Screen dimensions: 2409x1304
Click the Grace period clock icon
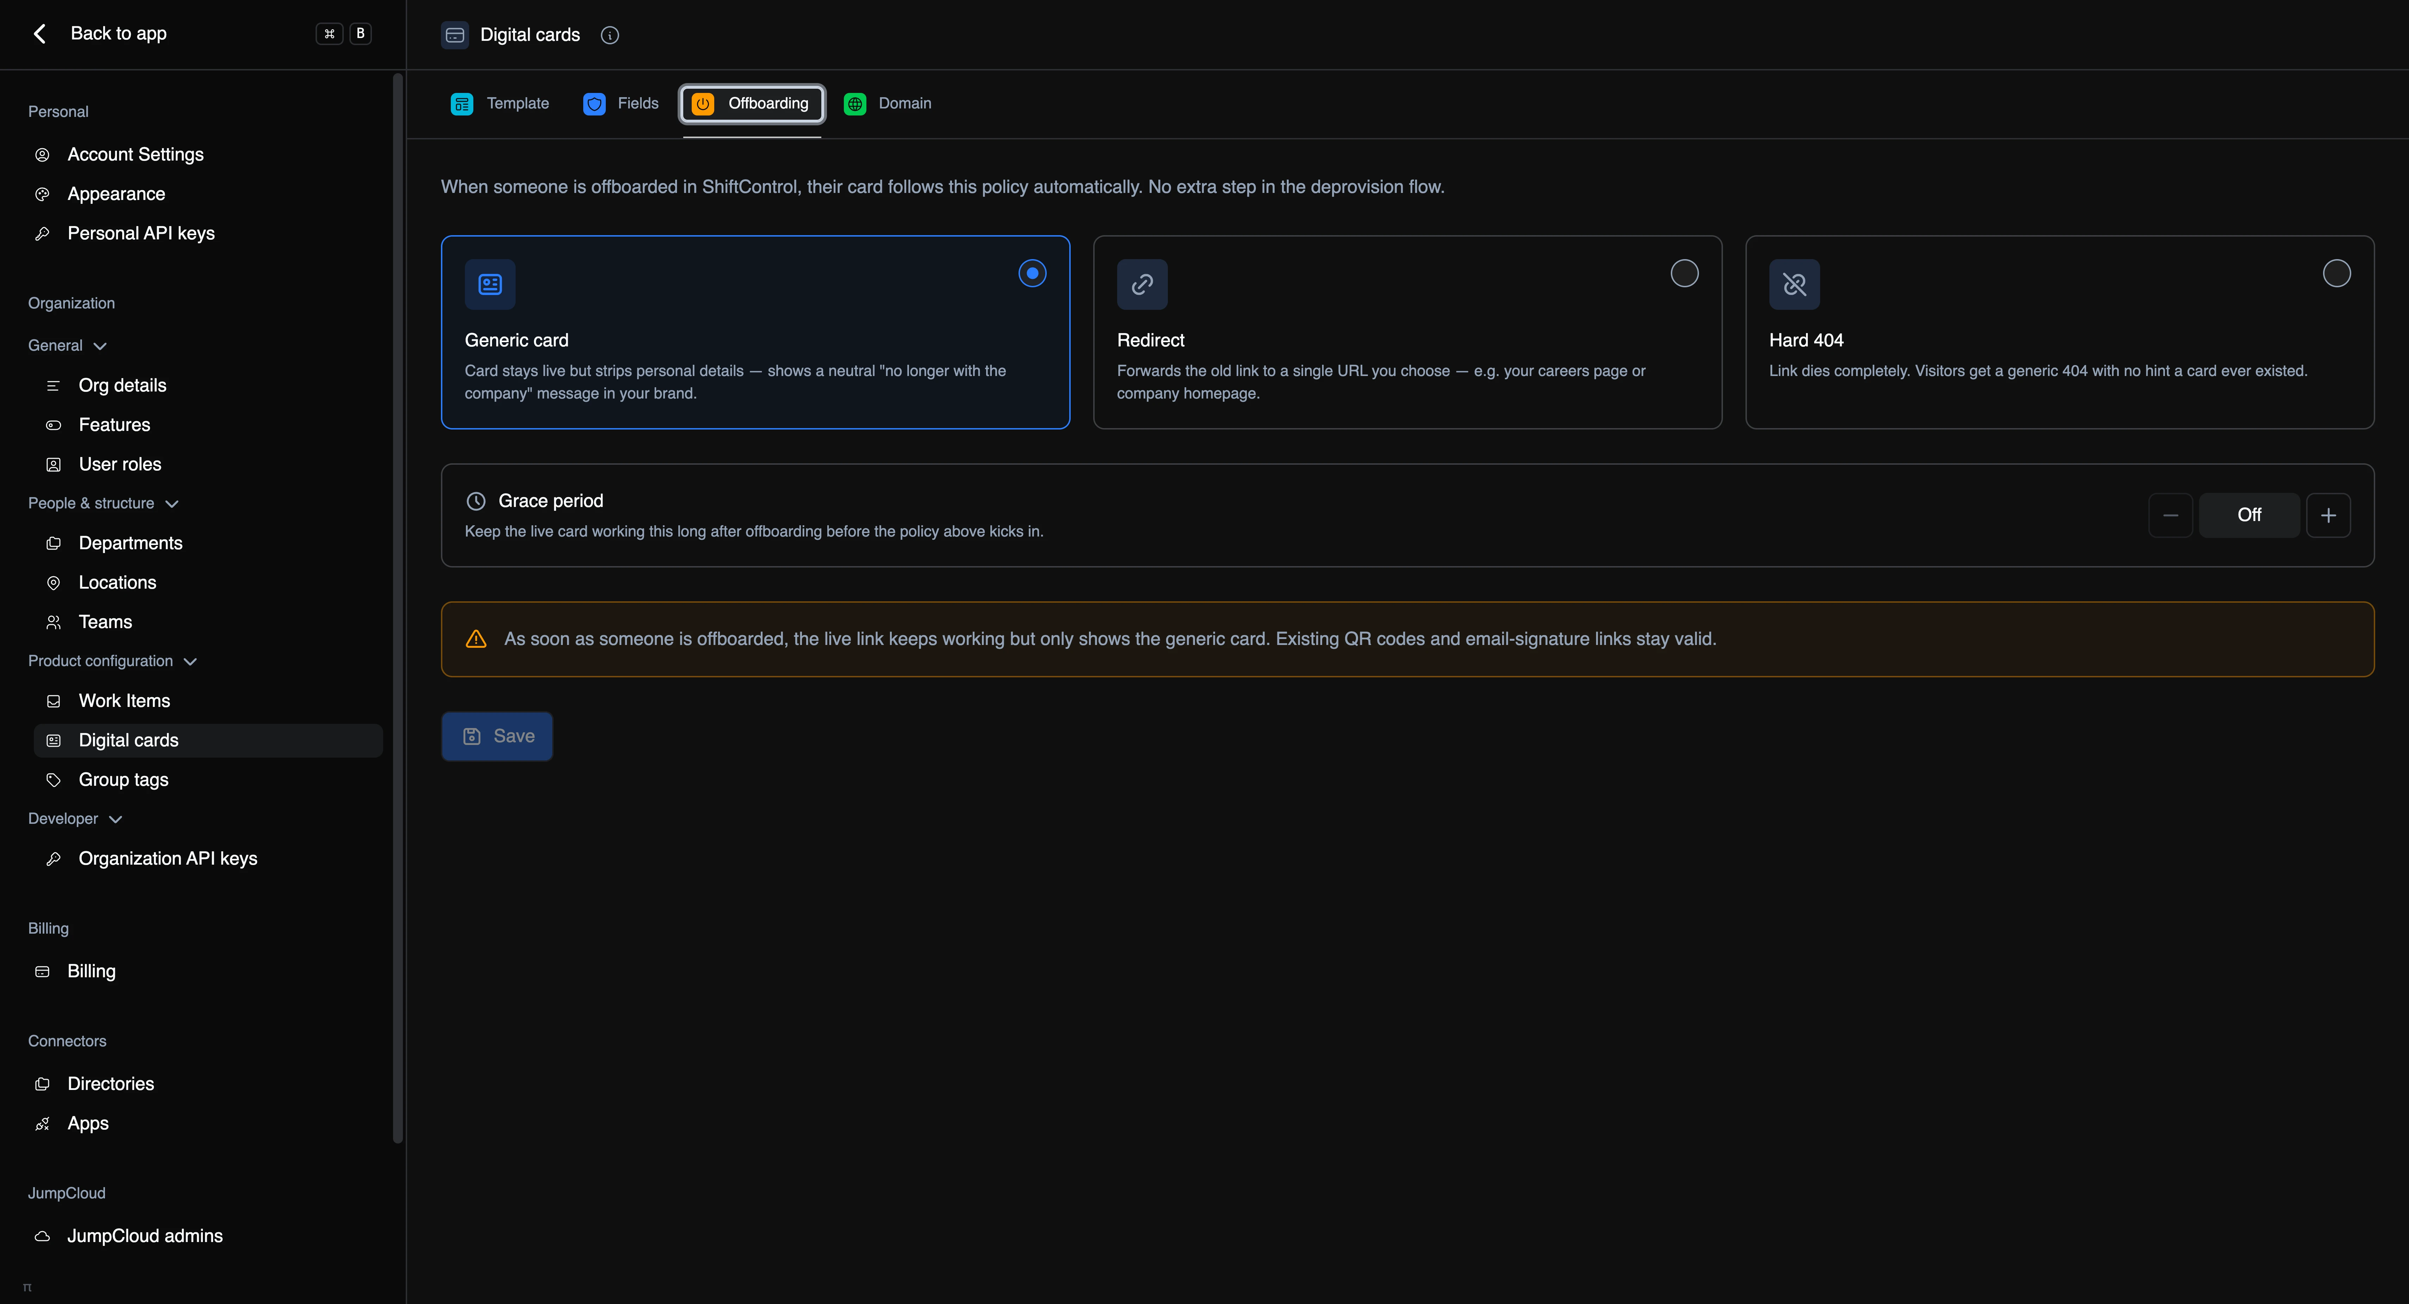(x=476, y=501)
